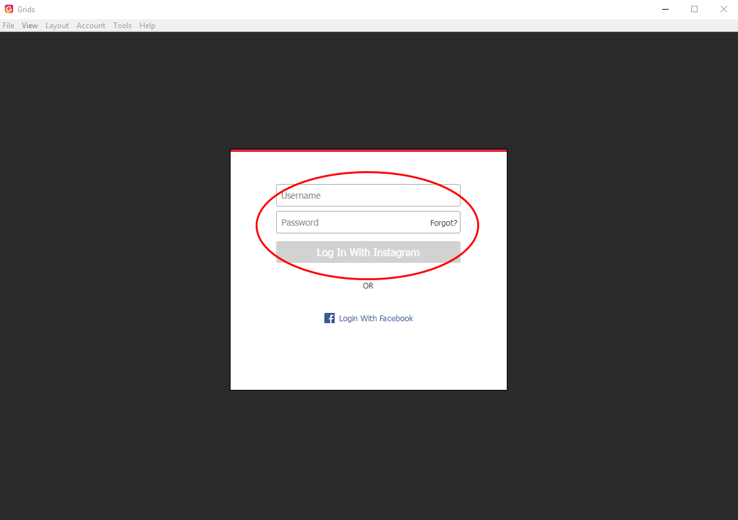Click the empty white area below Facebook login
Image resolution: width=738 pixels, height=520 pixels.
pyautogui.click(x=369, y=359)
